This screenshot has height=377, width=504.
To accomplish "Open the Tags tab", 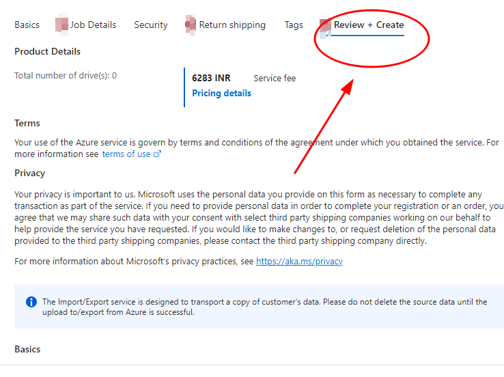I will (x=294, y=25).
